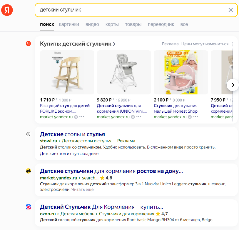The width and height of the screenshot is (239, 230).
Task: Click the stowl.ru domain link
Action: pos(49,141)
